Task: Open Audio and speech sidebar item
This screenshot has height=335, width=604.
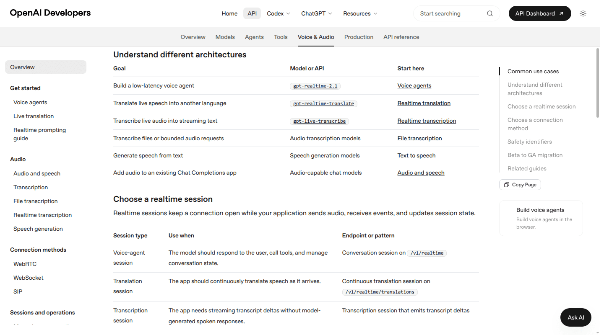Action: click(x=37, y=173)
